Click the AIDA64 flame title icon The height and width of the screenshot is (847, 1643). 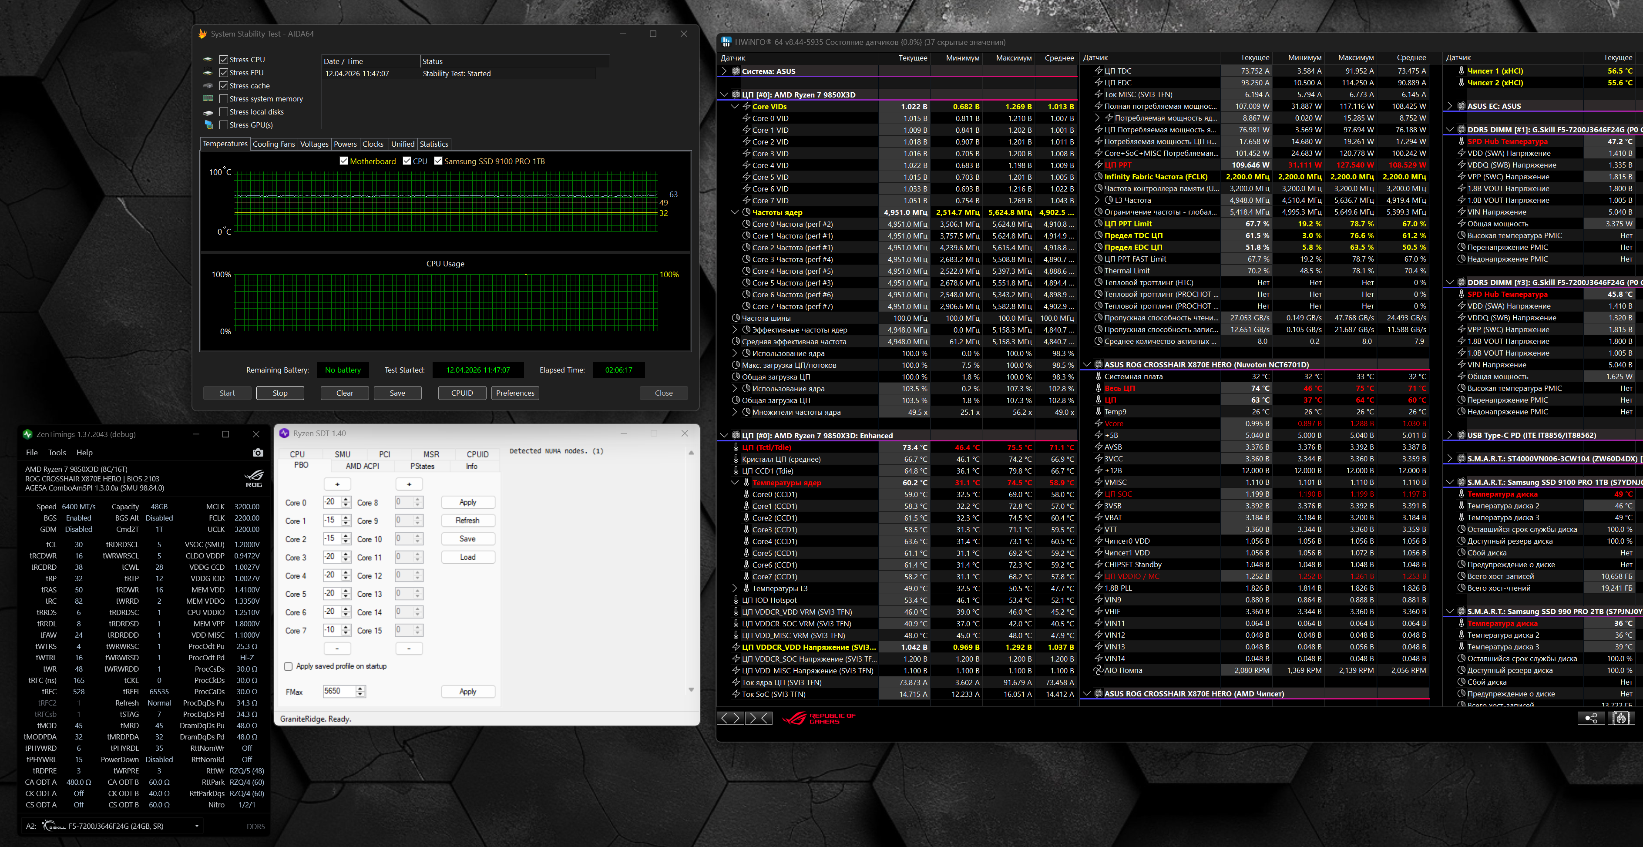point(203,34)
